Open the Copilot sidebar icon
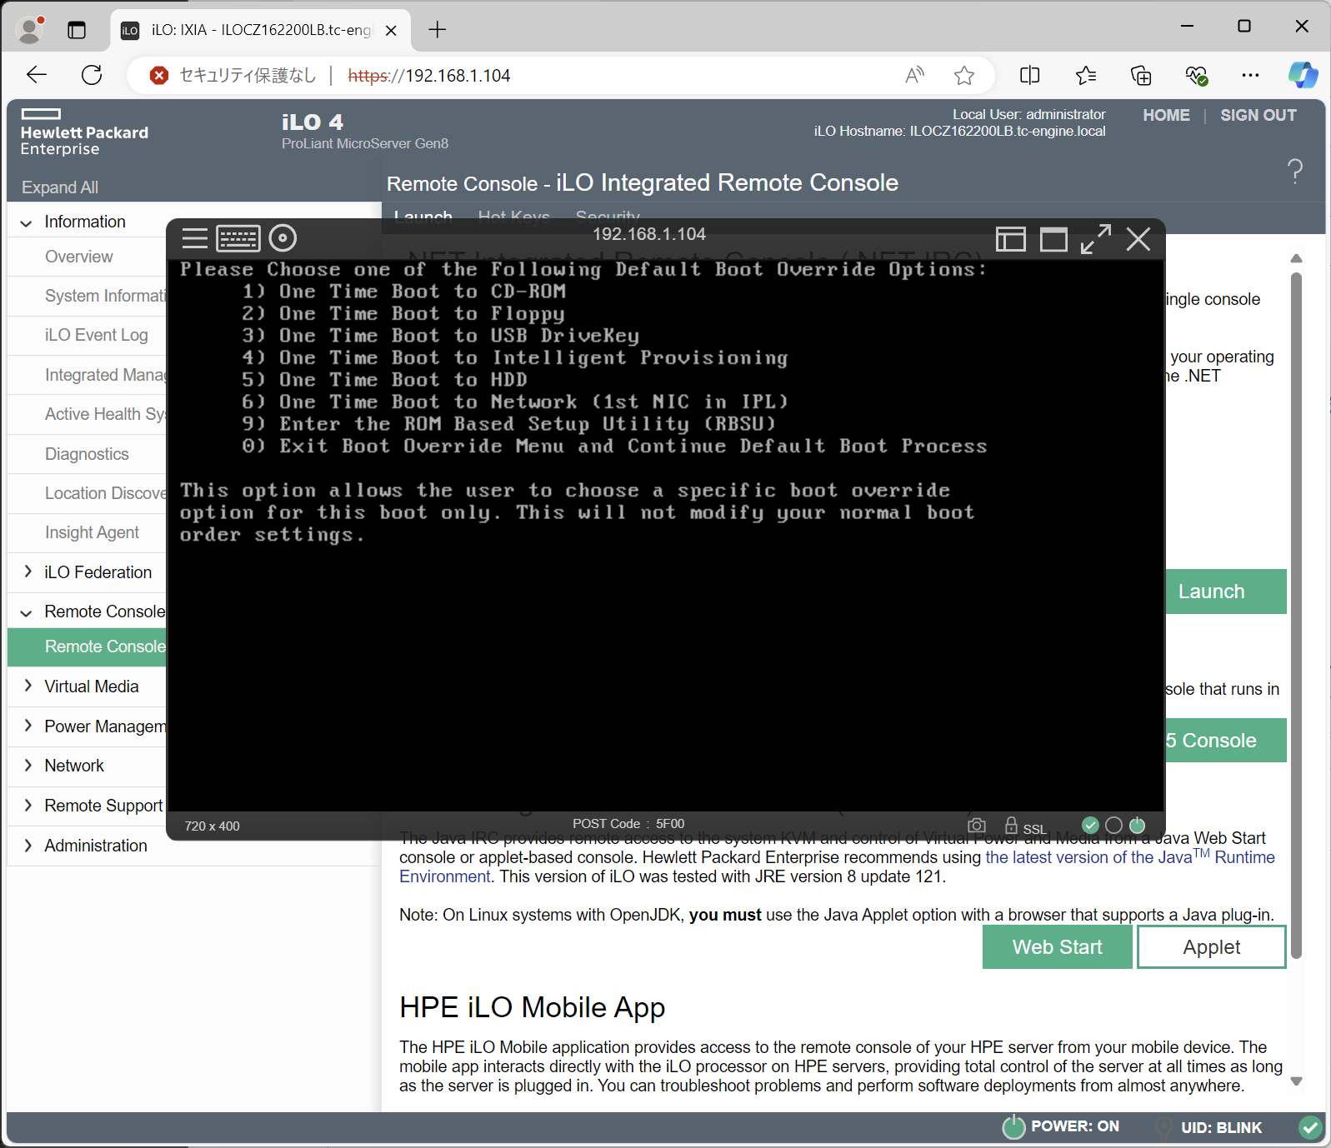Viewport: 1331px width, 1148px height. (x=1303, y=75)
